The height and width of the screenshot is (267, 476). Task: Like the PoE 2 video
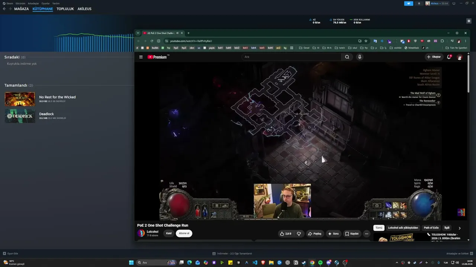tap(286, 234)
